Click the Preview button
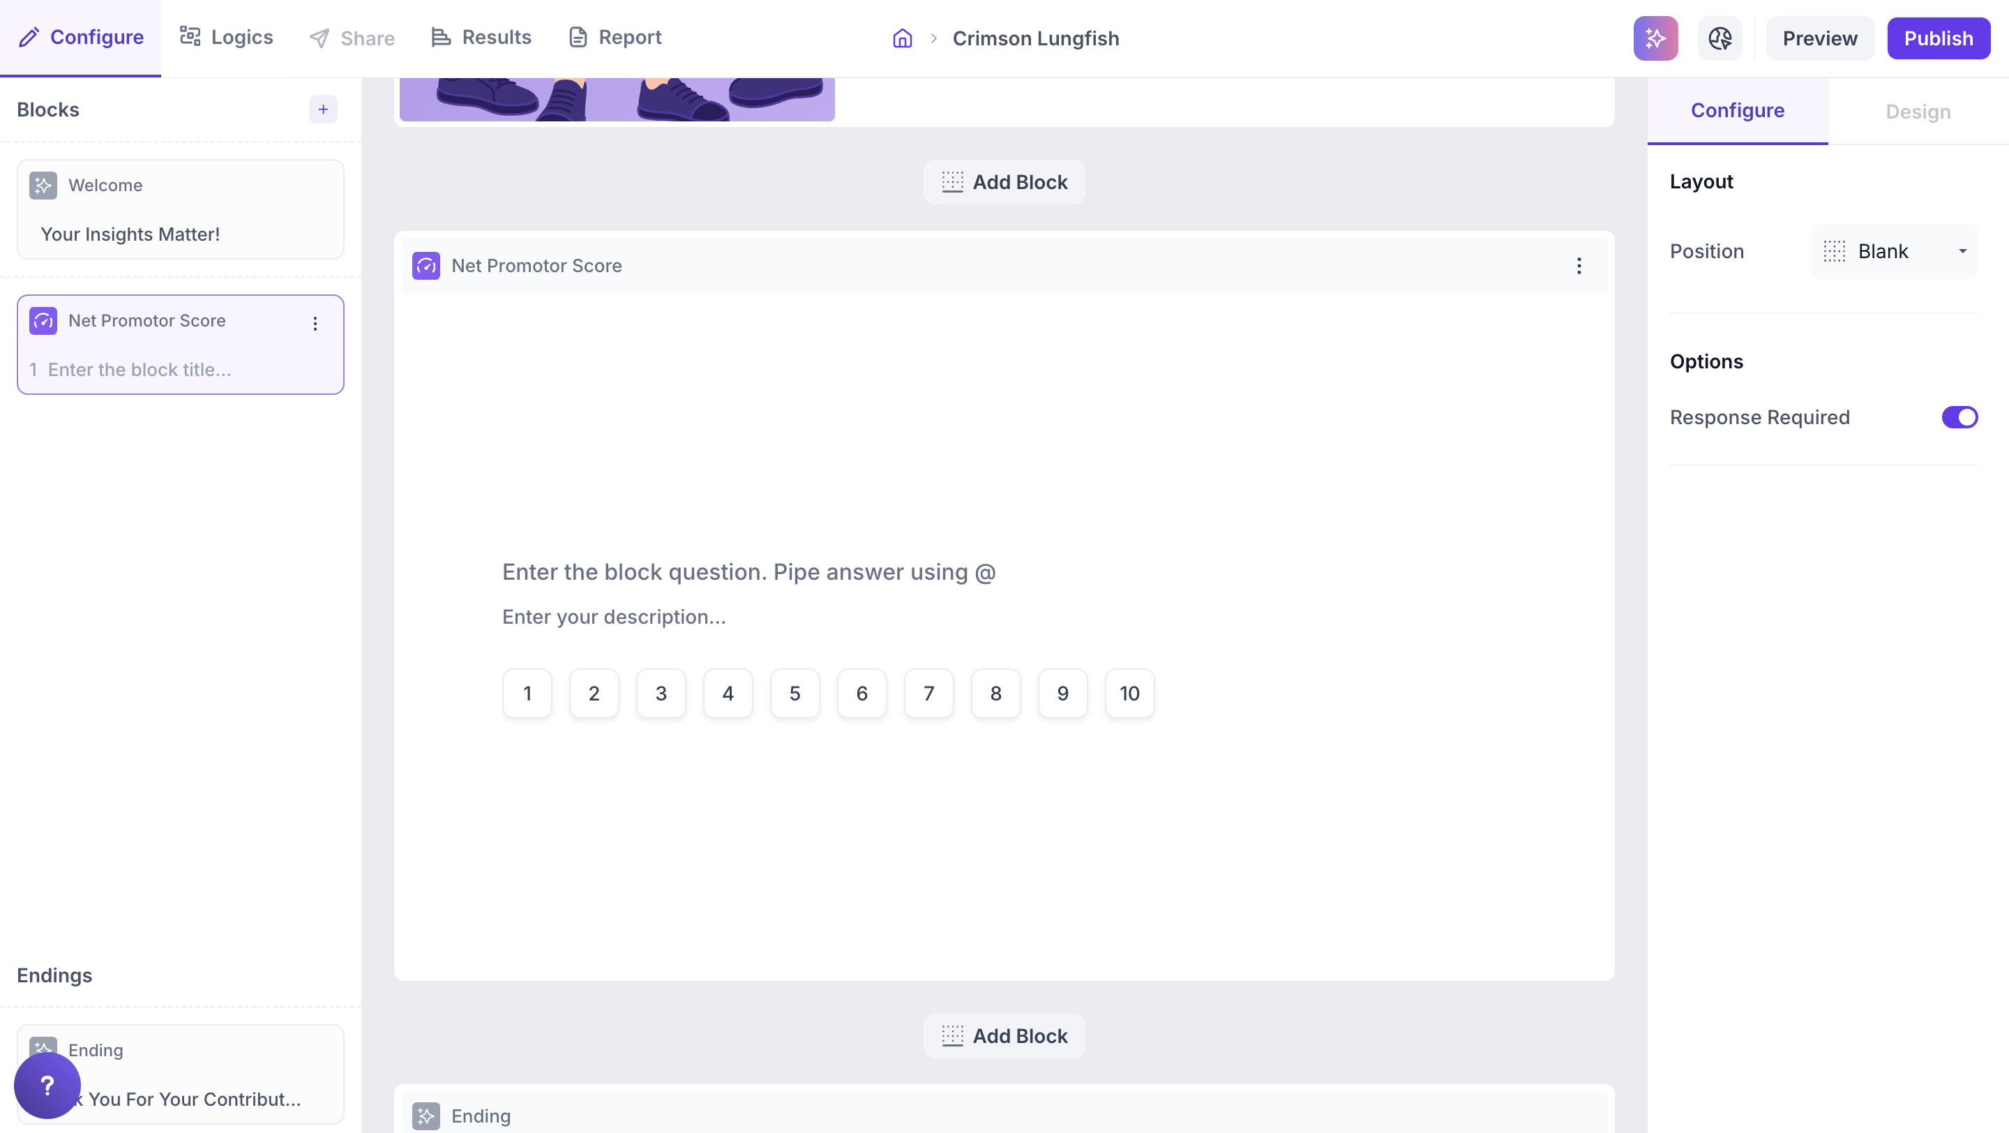2009x1133 pixels. [1819, 38]
